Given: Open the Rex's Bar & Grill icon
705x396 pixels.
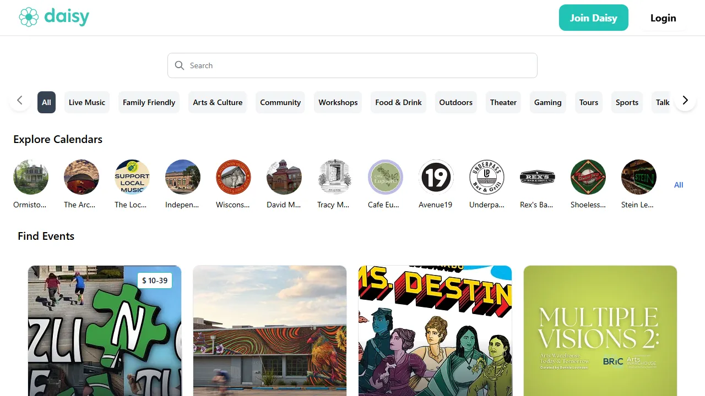Looking at the screenshot, I should (537, 177).
